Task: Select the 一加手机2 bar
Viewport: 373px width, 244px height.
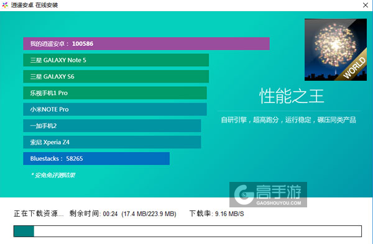Action: point(112,125)
